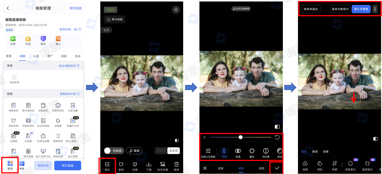Tap 设为封面 set as cover icon
Viewport: 382px width, 174px height.
pyautogui.click(x=162, y=164)
